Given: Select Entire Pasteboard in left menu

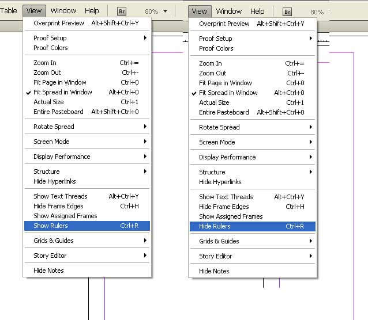Looking at the screenshot, I should 87,112.
